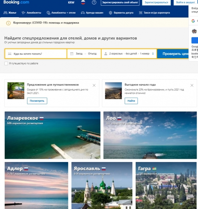Click the flag next to Адлер

click(26, 169)
